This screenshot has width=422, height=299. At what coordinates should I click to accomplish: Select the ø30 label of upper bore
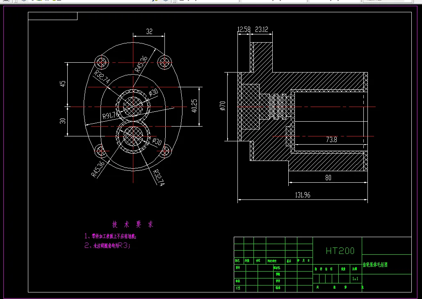[x=153, y=93]
